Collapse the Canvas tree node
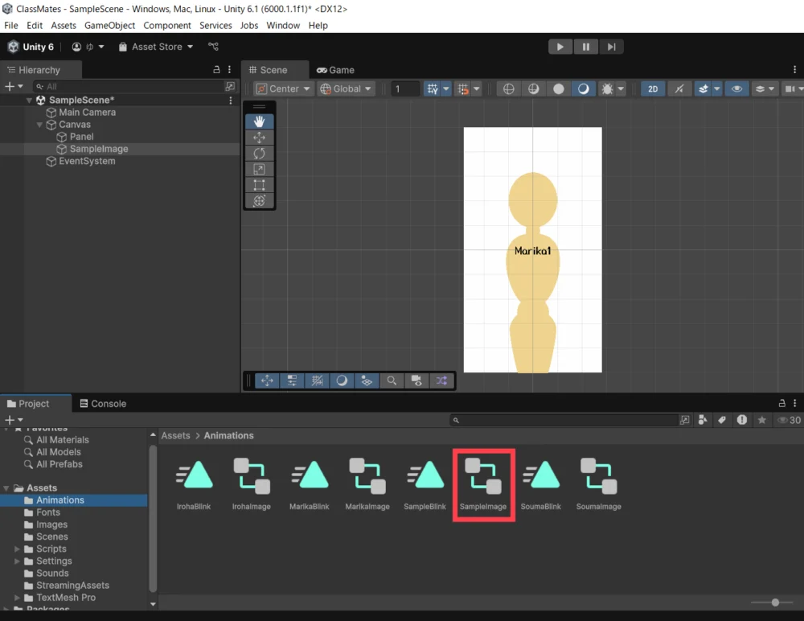804x621 pixels. click(x=40, y=125)
